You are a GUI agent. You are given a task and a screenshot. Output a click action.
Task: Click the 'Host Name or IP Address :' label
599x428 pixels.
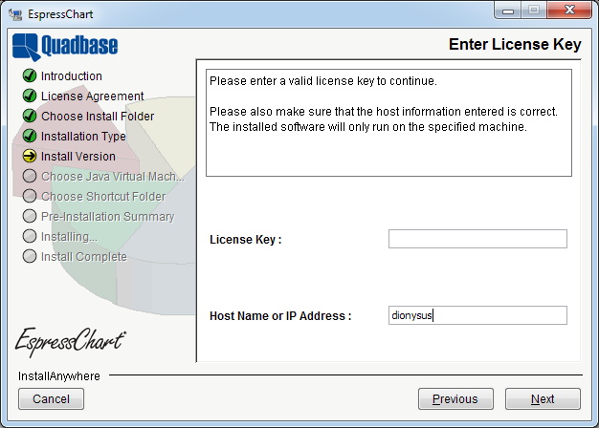tap(280, 316)
